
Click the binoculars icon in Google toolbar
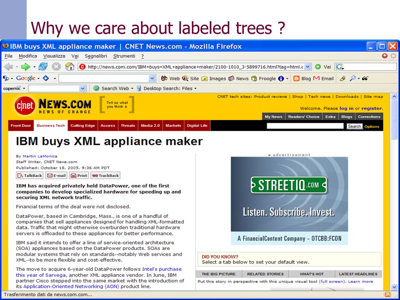365,79
